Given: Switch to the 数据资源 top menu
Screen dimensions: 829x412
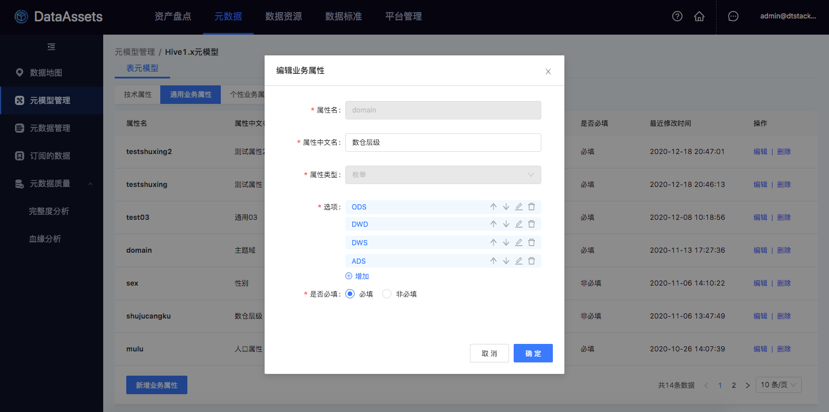Looking at the screenshot, I should (283, 16).
